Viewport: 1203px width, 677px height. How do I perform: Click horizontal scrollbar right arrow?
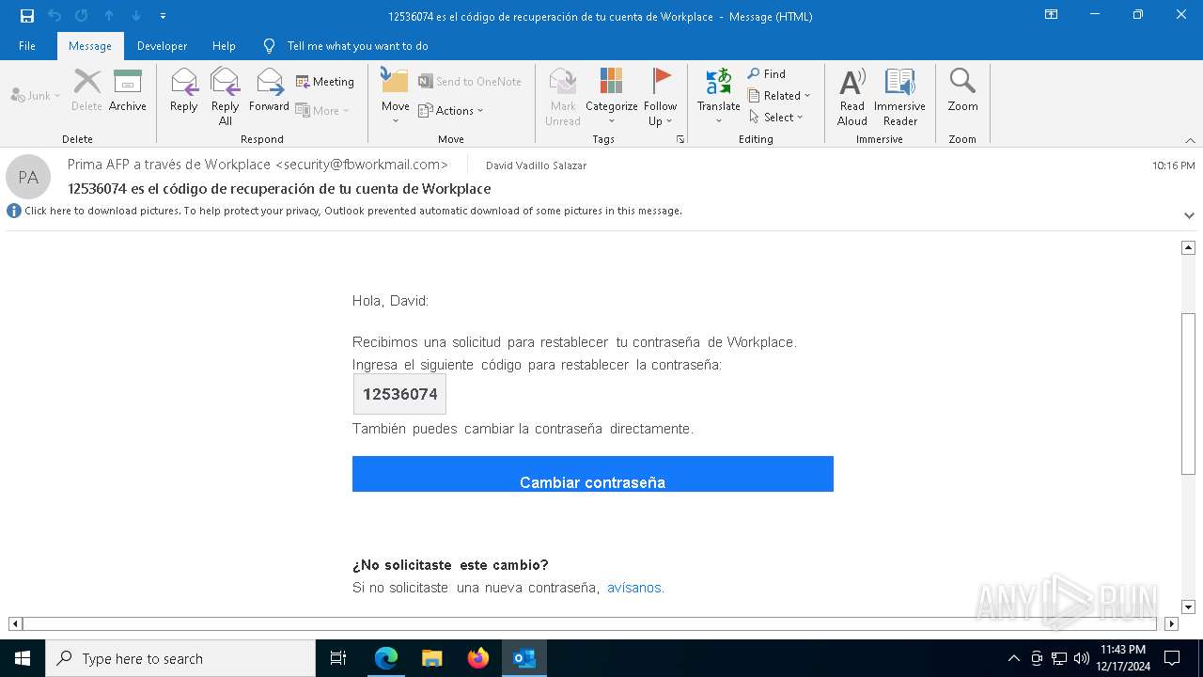1171,623
